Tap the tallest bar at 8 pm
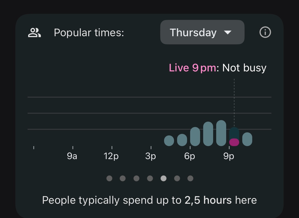299x218 pixels. pos(221,133)
